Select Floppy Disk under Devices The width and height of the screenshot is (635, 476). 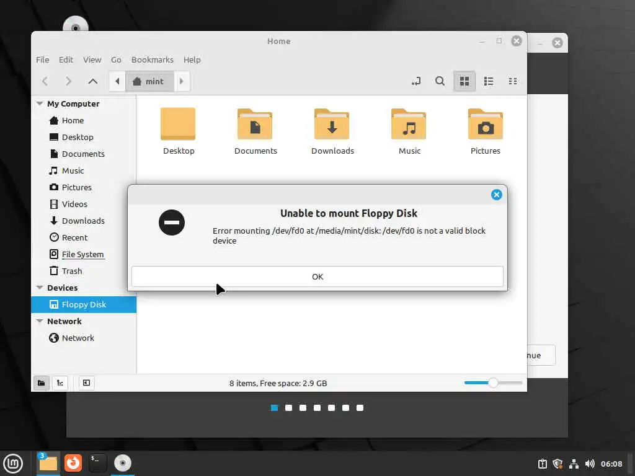(84, 304)
